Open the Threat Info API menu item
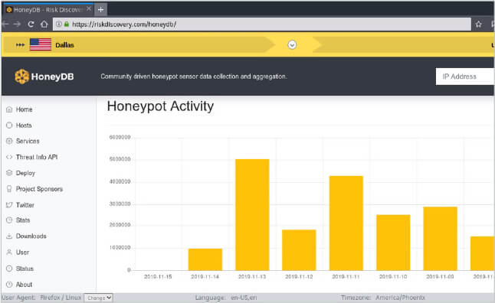 coord(37,157)
